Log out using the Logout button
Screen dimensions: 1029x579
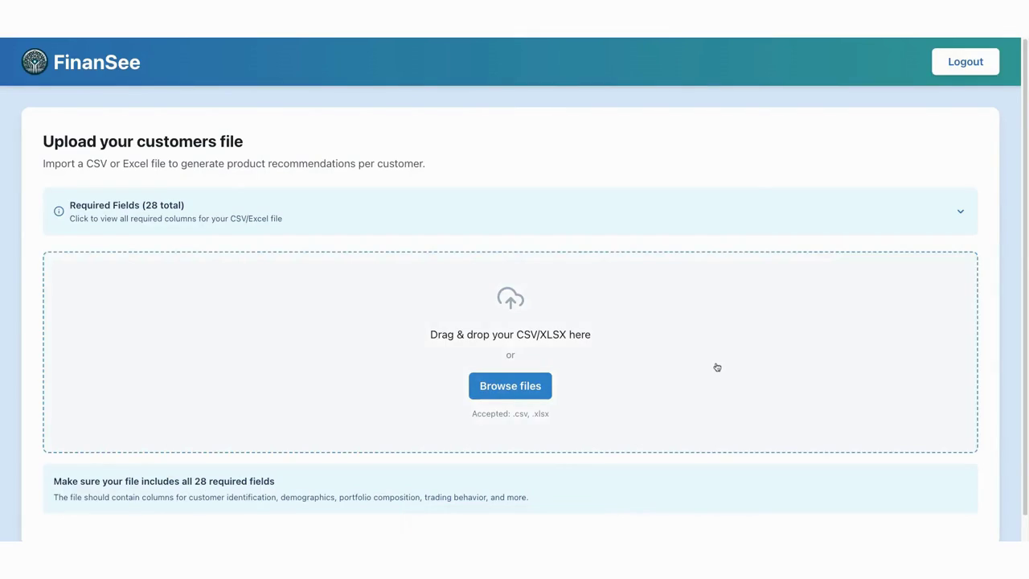(x=965, y=62)
